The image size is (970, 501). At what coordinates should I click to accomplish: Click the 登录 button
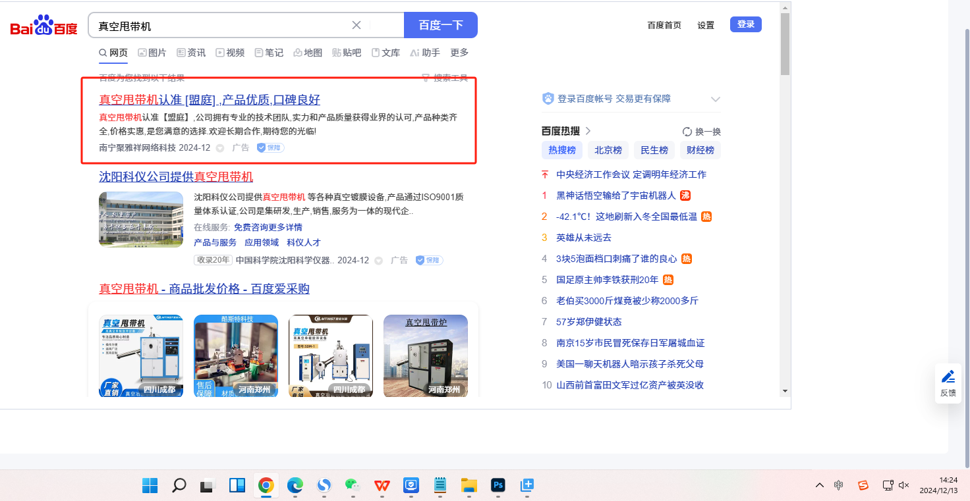click(746, 24)
